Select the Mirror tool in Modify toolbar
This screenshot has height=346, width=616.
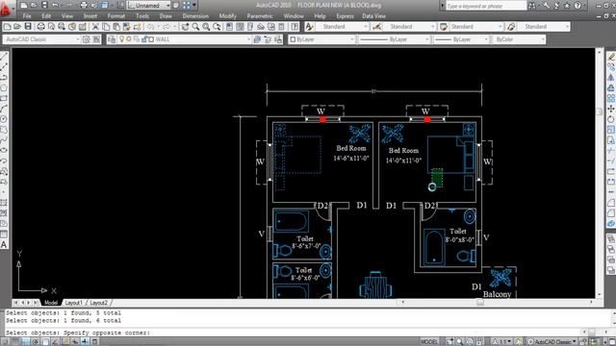click(611, 77)
